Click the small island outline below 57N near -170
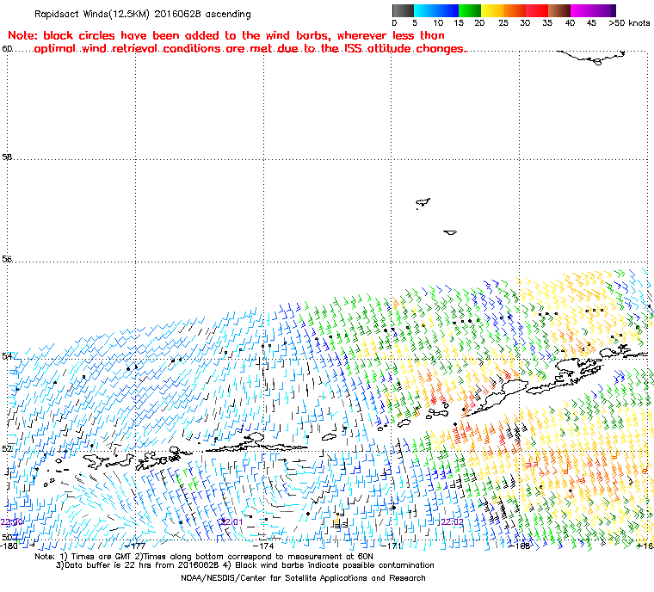 pos(450,232)
